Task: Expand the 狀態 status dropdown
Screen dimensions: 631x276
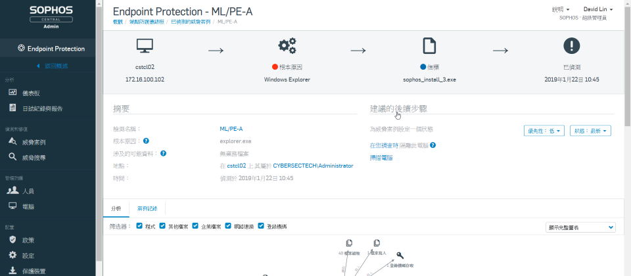Action: tap(590, 131)
